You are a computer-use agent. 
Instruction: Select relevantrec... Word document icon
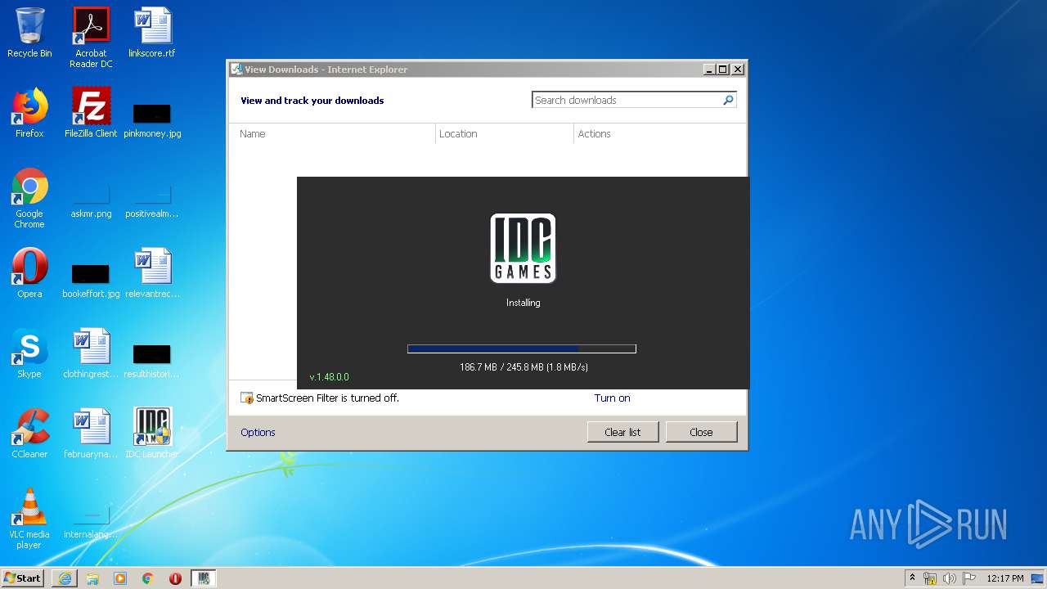[152, 273]
